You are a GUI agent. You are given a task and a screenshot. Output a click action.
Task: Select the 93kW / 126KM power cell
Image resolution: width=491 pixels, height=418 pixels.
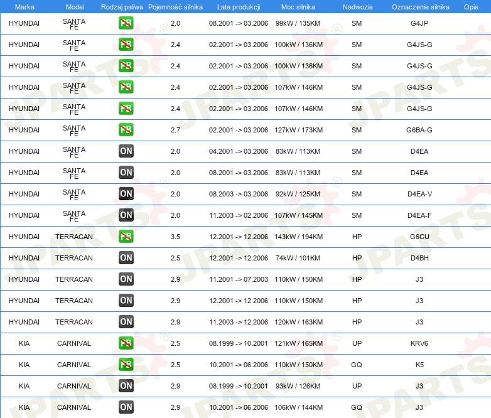(x=298, y=386)
